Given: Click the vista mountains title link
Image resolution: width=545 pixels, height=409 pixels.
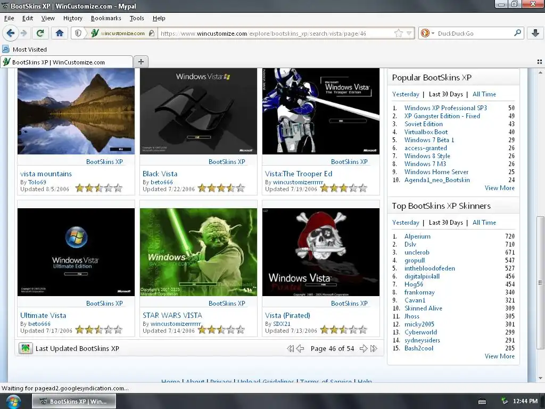Looking at the screenshot, I should click(46, 174).
